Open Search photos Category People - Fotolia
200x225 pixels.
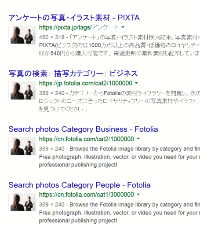(x=80, y=185)
